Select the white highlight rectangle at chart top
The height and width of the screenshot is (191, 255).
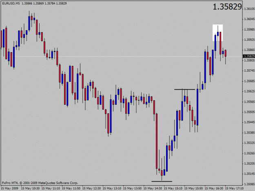tap(217, 33)
